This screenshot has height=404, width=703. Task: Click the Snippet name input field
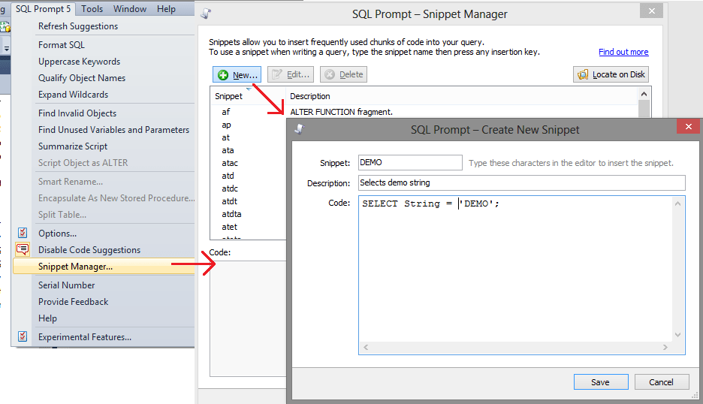point(409,163)
